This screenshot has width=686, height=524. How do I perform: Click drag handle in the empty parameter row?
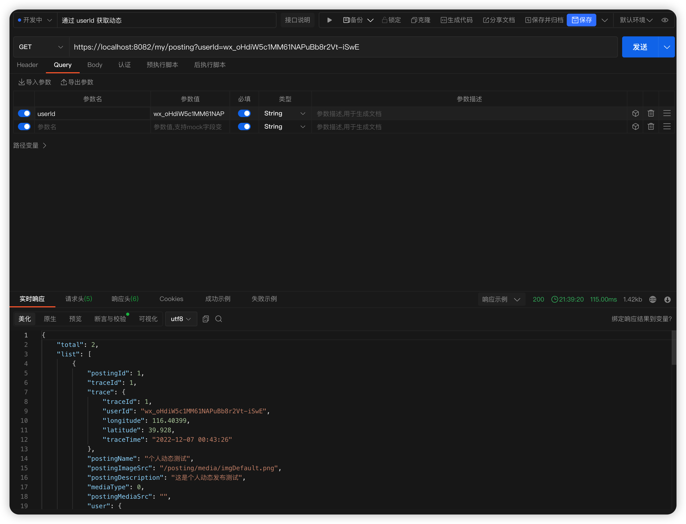tap(667, 127)
